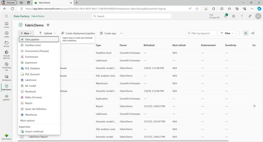Screen dimensions: 263x142
Task: Click the horizontal scrollbar below the list
Action: click(x=123, y=141)
